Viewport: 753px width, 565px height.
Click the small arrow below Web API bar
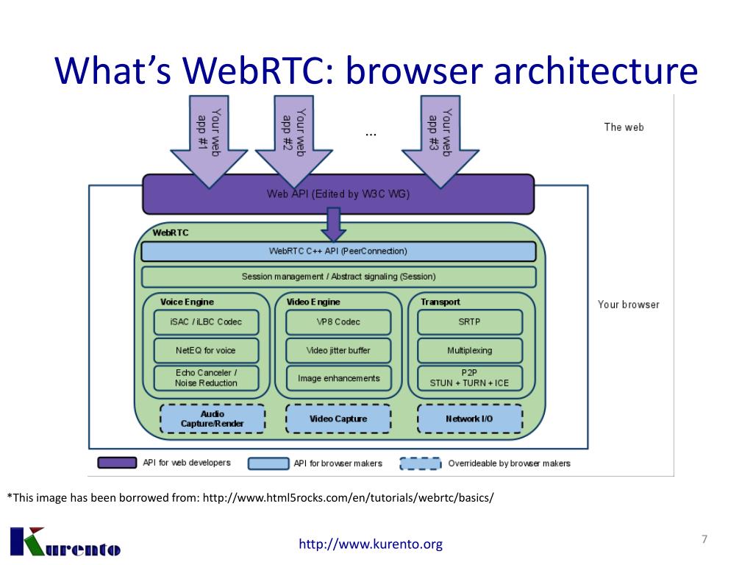pyautogui.click(x=334, y=224)
